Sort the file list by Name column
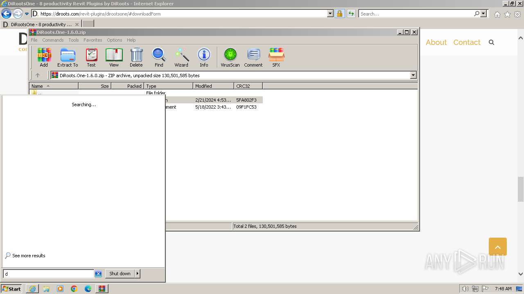Image resolution: width=524 pixels, height=294 pixels. point(54,86)
